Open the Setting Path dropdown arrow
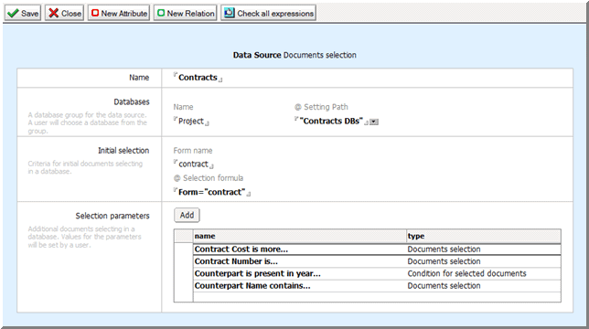The height and width of the screenshot is (329, 589). pyautogui.click(x=374, y=122)
